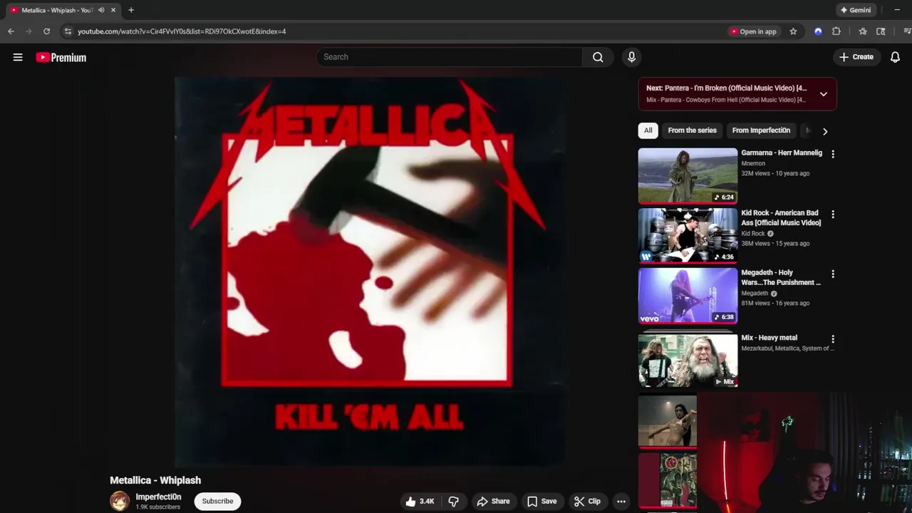Open browser extensions puzzle icon
912x513 pixels.
pos(836,31)
